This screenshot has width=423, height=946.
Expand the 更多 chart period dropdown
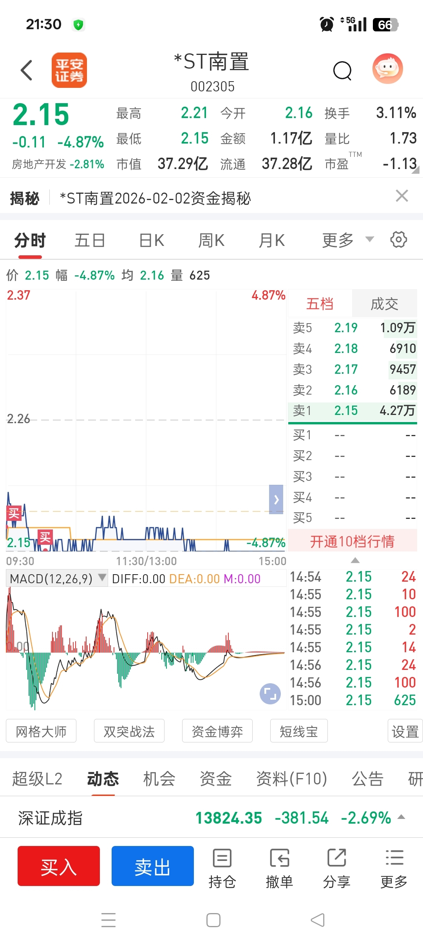pyautogui.click(x=348, y=240)
